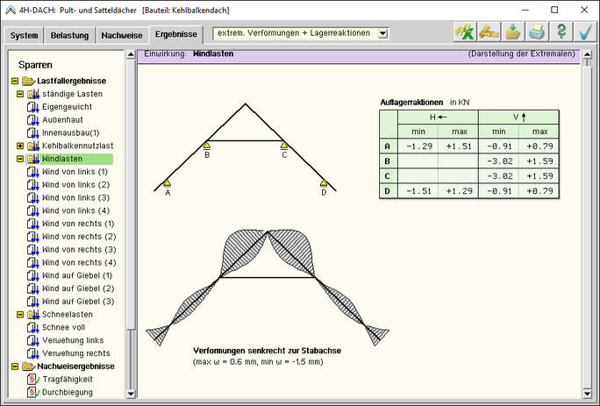Collapse the Schneelasten tree node

(20, 314)
